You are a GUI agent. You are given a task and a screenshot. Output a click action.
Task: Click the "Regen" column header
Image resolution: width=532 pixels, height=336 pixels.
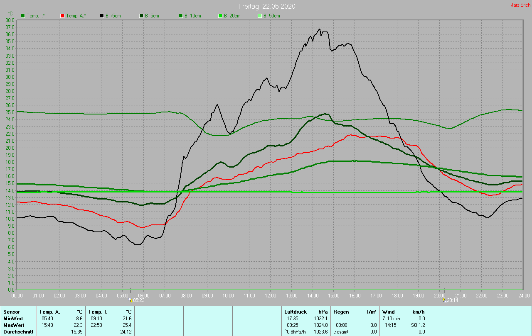pos(341,312)
